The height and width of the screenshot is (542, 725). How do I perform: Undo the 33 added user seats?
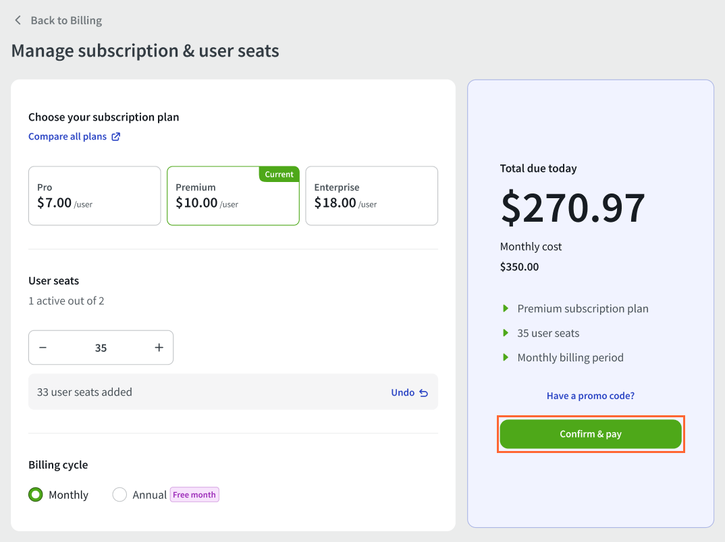pyautogui.click(x=402, y=392)
